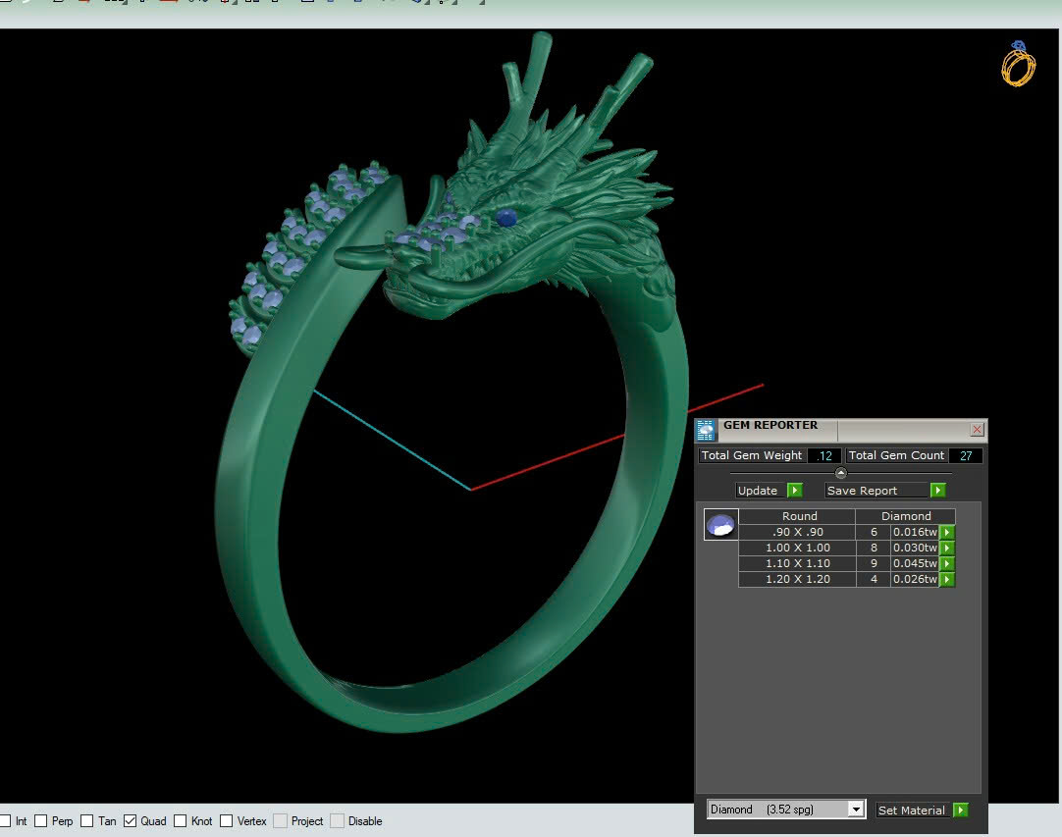Click the green arrow beside Save Report
Viewport: 1062px width, 837px height.
pos(938,491)
